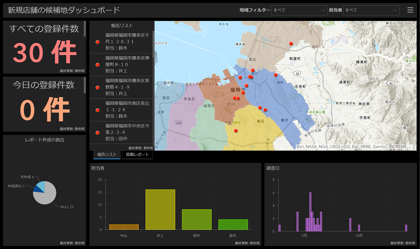Click the Route 24 road shield on the map
Screen dimensions: 420x249
[x=297, y=73]
